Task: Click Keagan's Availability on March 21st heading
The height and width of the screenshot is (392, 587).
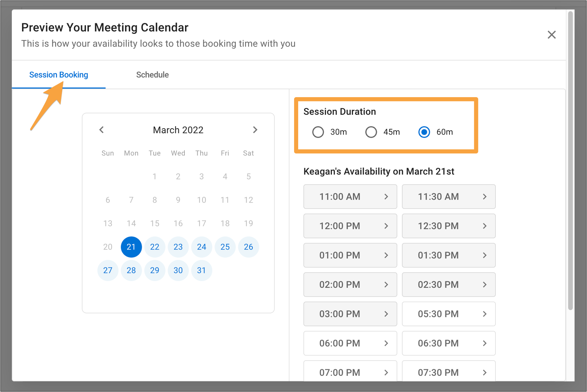Action: click(x=379, y=172)
